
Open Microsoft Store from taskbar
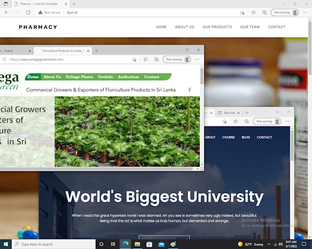tap(149, 244)
